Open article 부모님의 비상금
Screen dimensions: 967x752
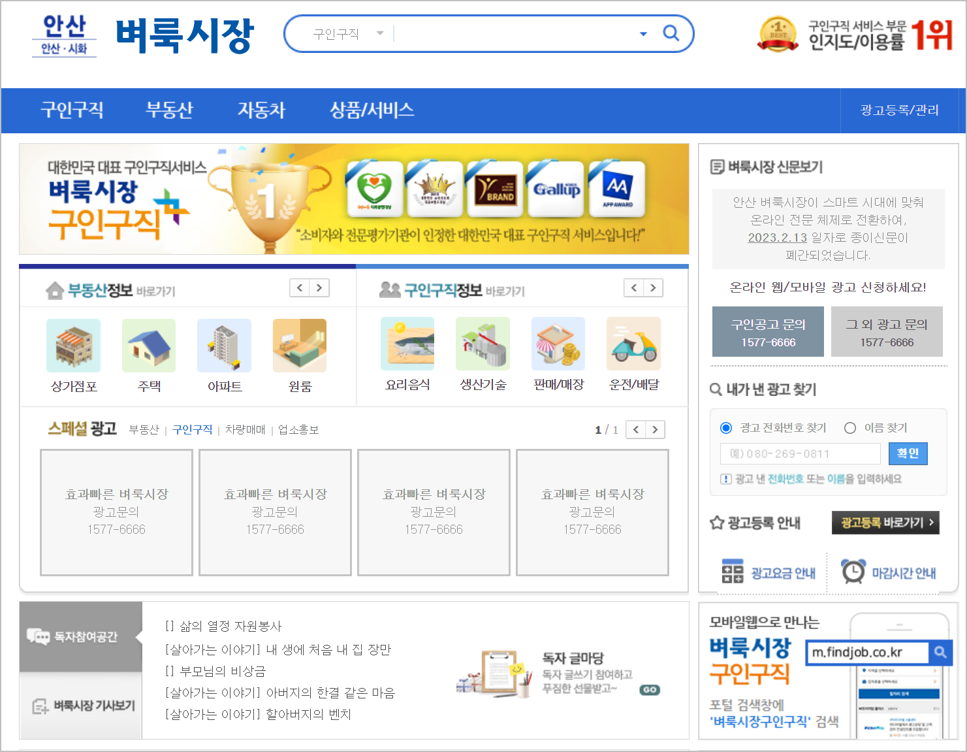pyautogui.click(x=215, y=672)
